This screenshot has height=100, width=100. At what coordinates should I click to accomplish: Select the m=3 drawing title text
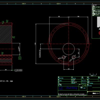[96, 93]
